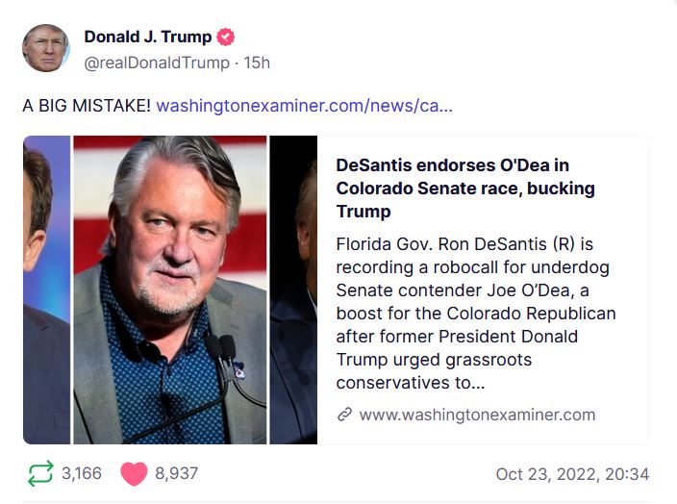Click the pink heart like icon

click(x=133, y=473)
